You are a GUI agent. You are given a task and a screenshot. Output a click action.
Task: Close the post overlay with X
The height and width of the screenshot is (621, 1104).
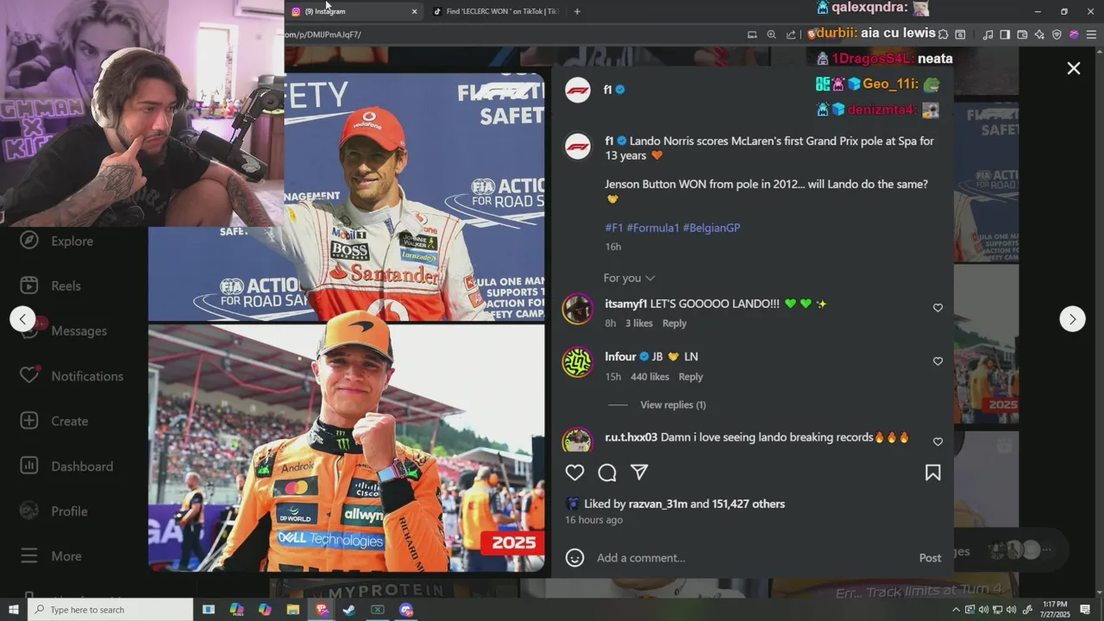coord(1074,68)
